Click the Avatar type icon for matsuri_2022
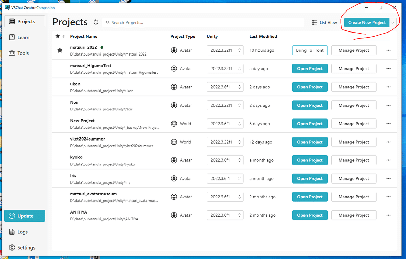This screenshot has width=406, height=259. [x=174, y=50]
